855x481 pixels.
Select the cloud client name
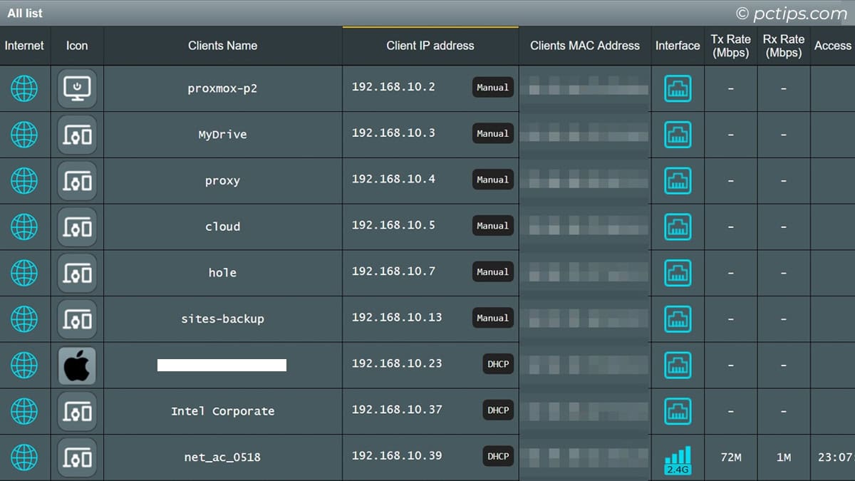coord(222,227)
